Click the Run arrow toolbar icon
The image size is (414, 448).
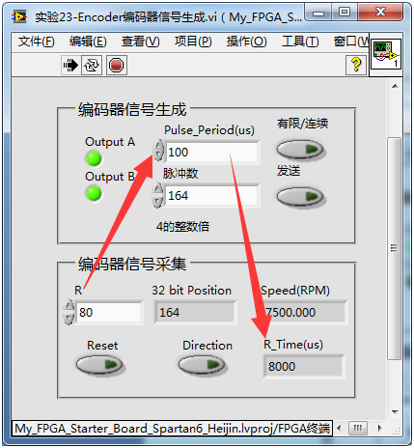[70, 66]
